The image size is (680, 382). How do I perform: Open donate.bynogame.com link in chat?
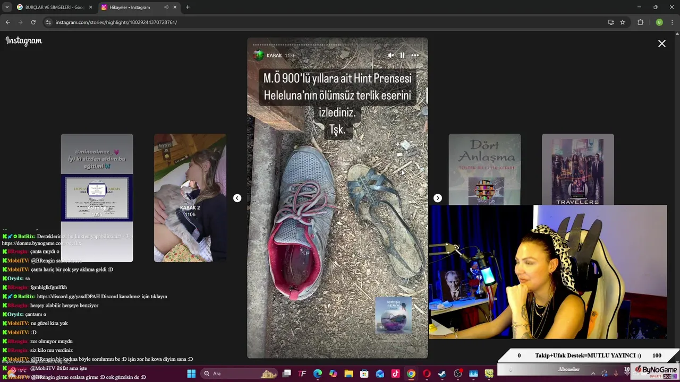click(x=41, y=243)
